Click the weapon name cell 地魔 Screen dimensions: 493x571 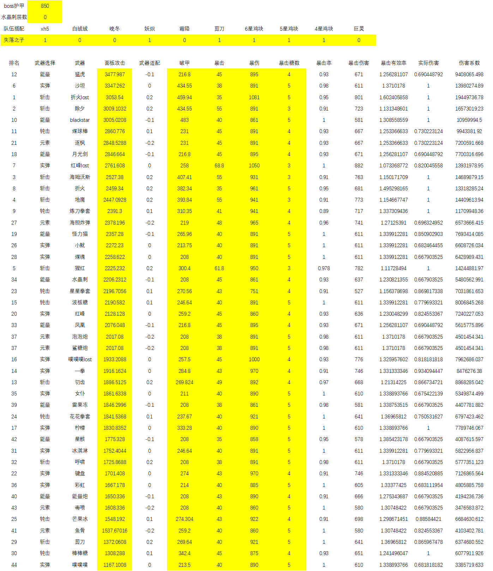click(x=80, y=200)
